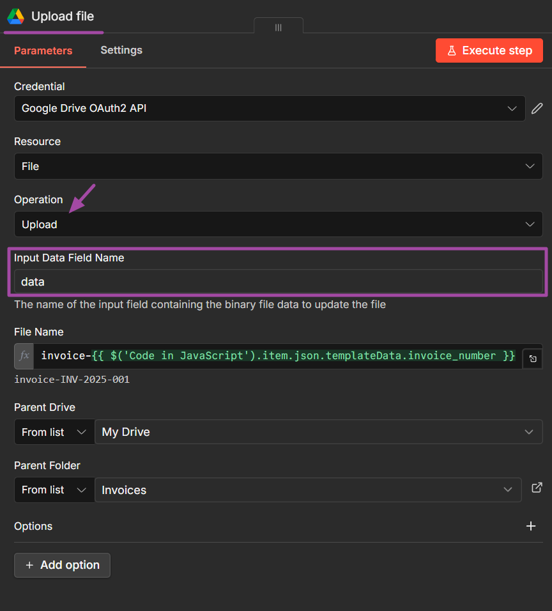Open the My Drive selection dropdown
Viewport: 552px width, 611px height.
(x=319, y=431)
